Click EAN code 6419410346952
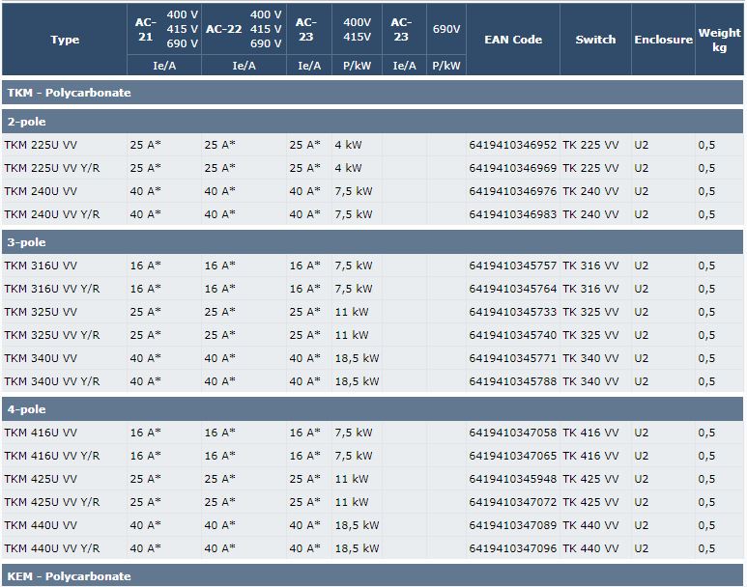Viewport: 747px width, 587px height. (x=512, y=145)
